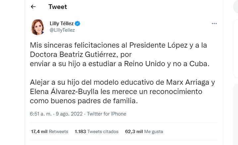Image resolution: width=238 pixels, height=145 pixels.
Task: Open the 62,3 mil Me gusta list
Action: pyautogui.click(x=144, y=131)
